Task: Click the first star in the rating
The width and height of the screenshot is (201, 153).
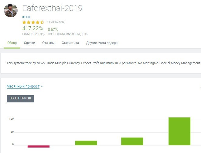Action: pyautogui.click(x=24, y=22)
